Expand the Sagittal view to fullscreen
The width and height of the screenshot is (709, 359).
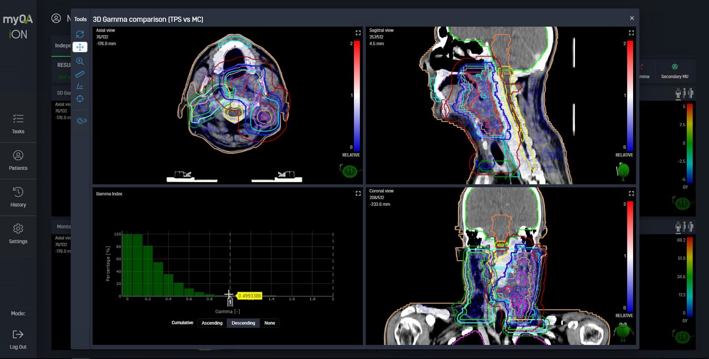click(x=631, y=33)
